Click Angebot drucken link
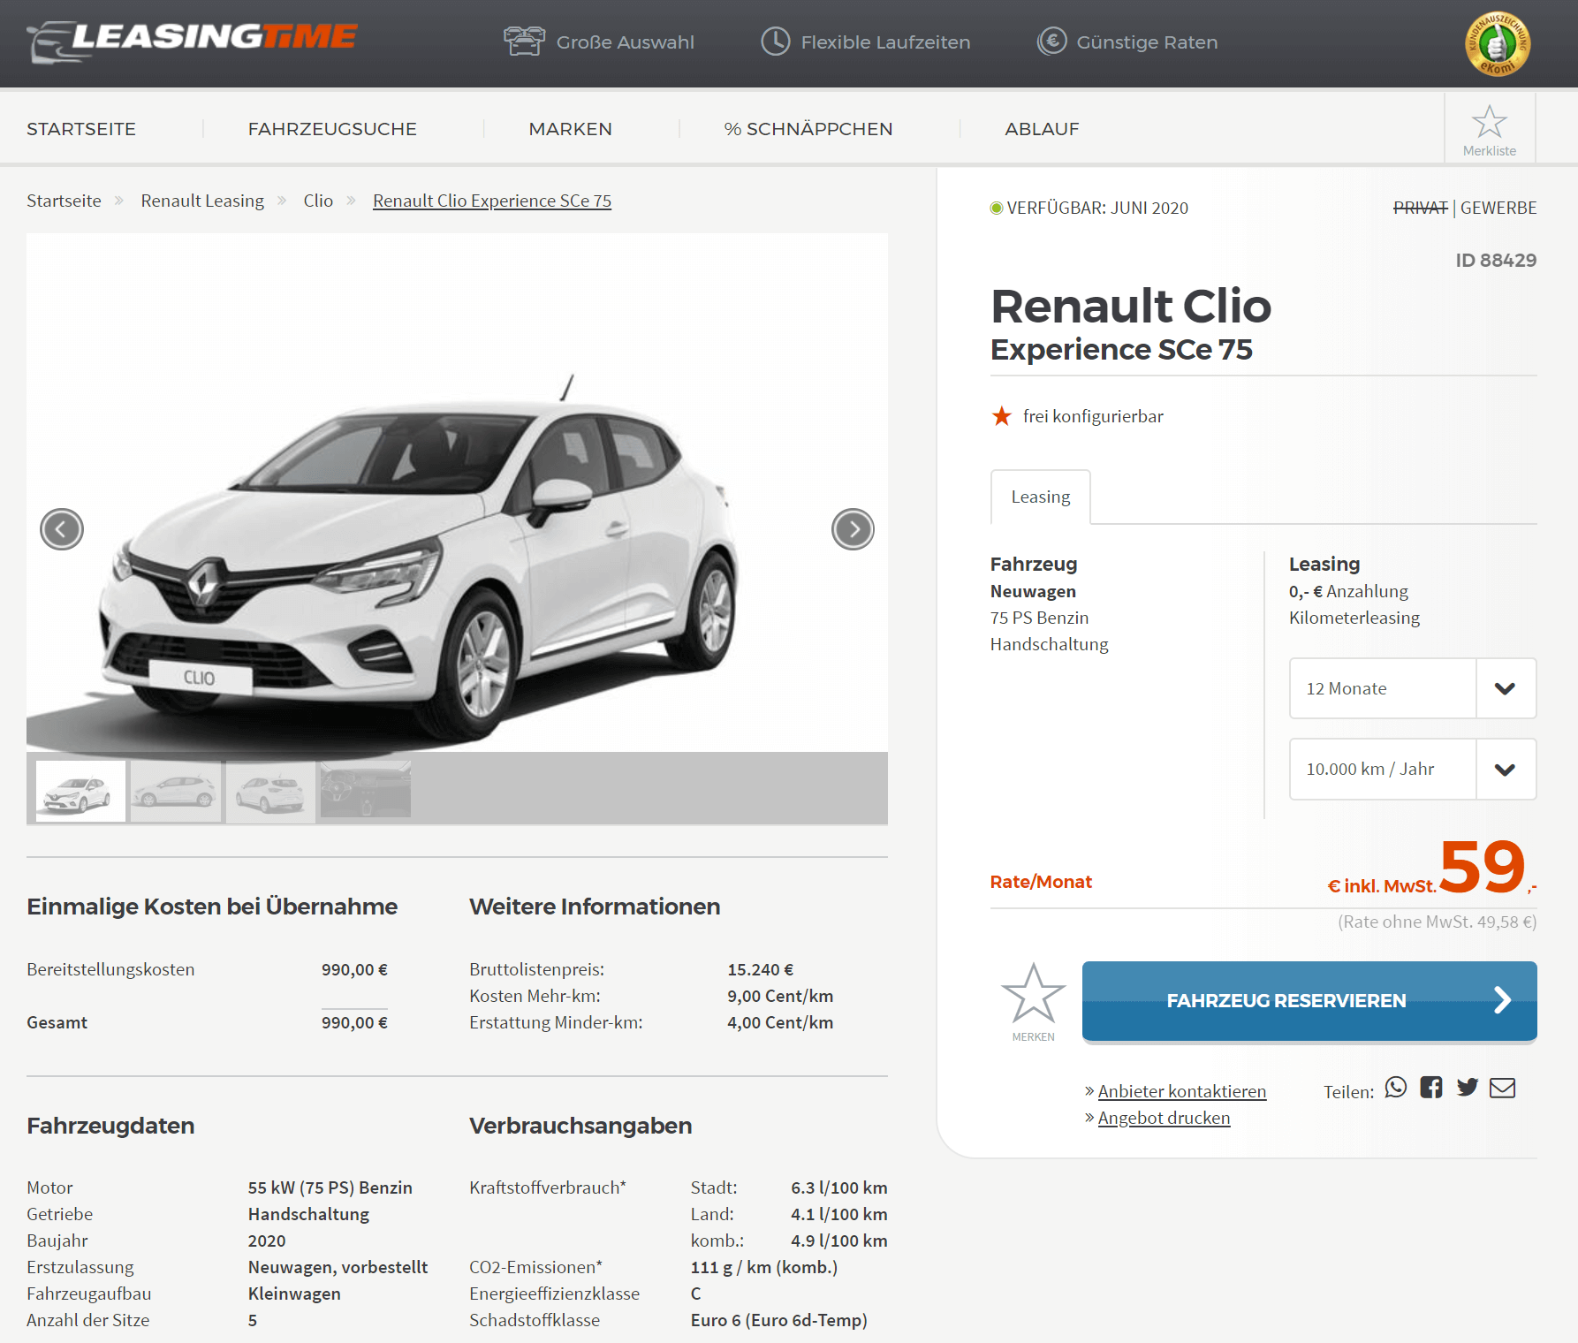Screen dimensions: 1578x1343 1164,1118
